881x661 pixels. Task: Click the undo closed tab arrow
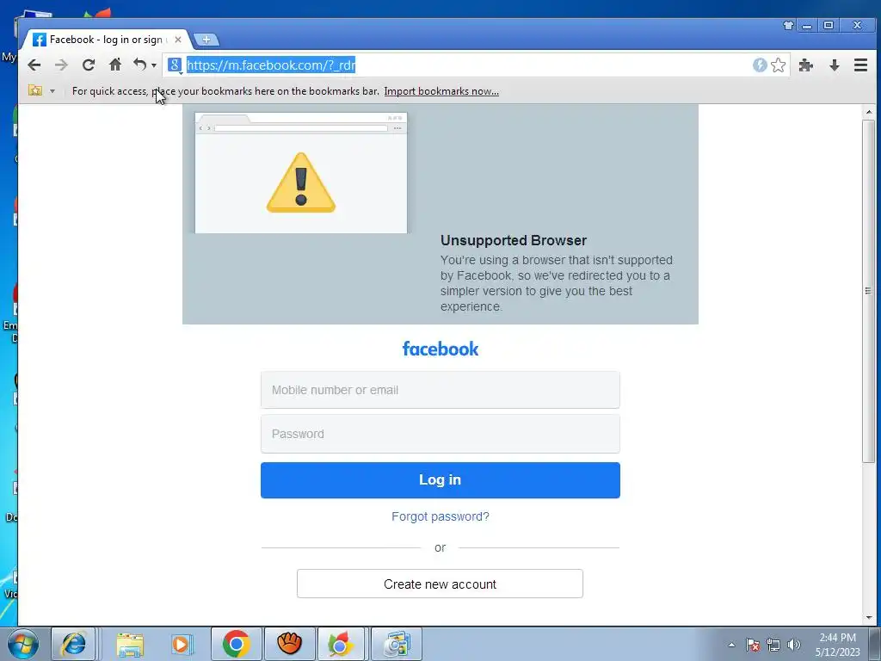(x=139, y=65)
